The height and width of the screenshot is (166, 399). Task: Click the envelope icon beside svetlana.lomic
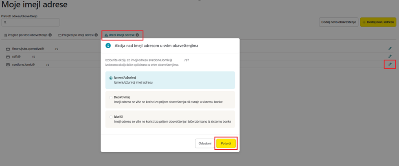[x=8, y=65]
